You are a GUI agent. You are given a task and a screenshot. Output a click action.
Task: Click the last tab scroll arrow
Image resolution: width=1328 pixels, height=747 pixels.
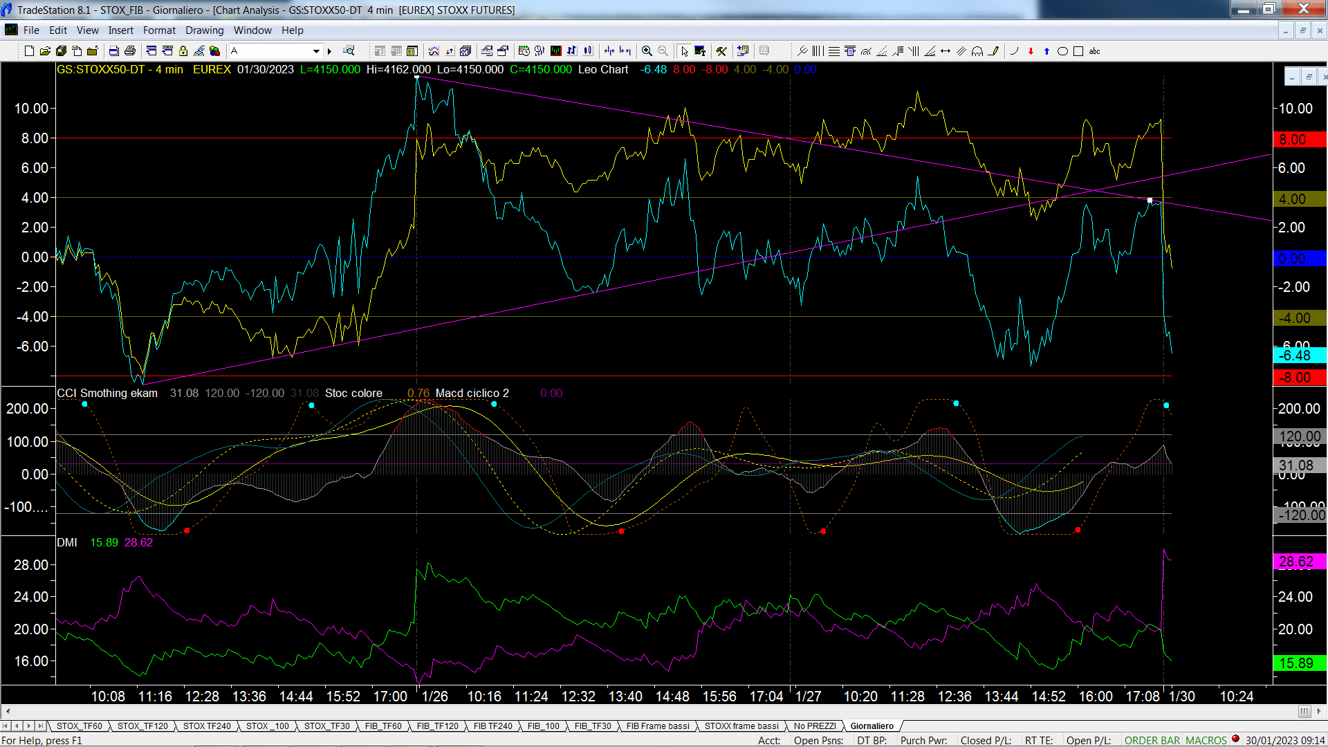pyautogui.click(x=41, y=726)
